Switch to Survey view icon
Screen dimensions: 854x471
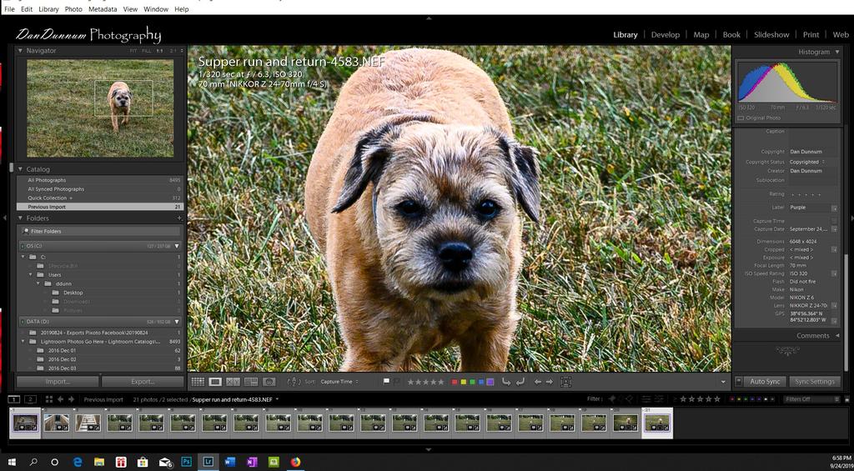pyautogui.click(x=251, y=382)
